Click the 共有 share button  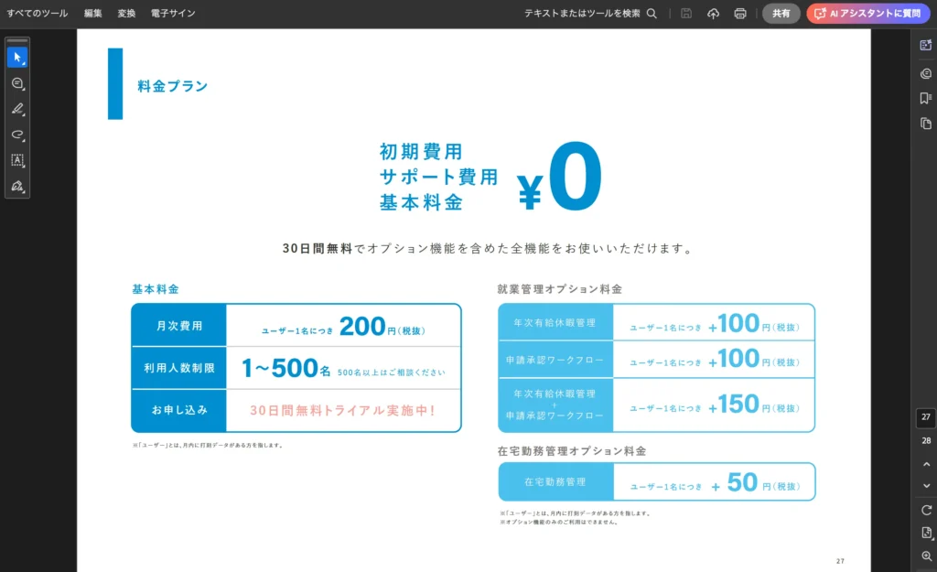click(781, 14)
